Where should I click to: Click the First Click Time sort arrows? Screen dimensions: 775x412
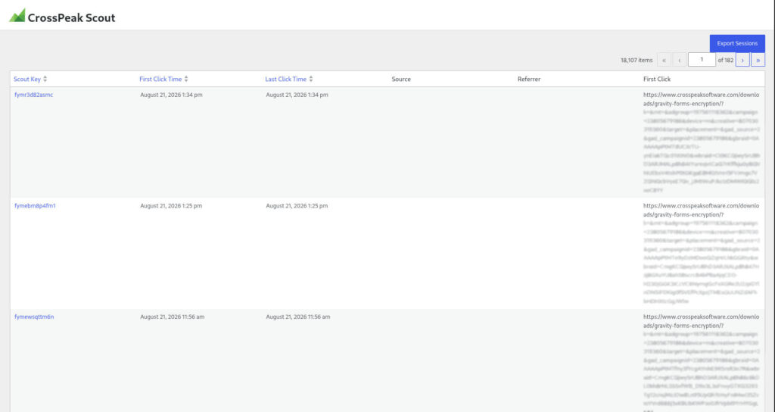pos(186,79)
